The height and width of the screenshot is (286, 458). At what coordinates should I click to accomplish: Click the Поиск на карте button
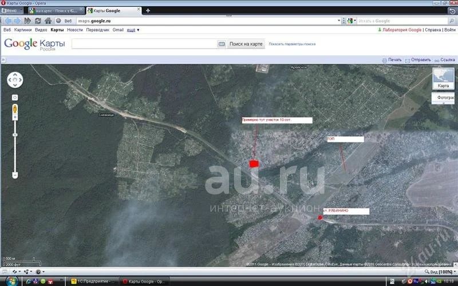point(246,44)
